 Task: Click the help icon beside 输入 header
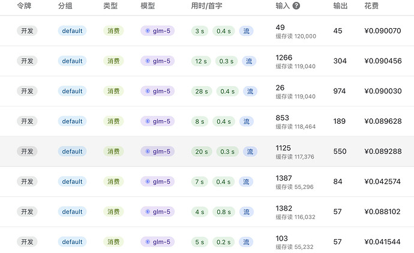(x=296, y=6)
